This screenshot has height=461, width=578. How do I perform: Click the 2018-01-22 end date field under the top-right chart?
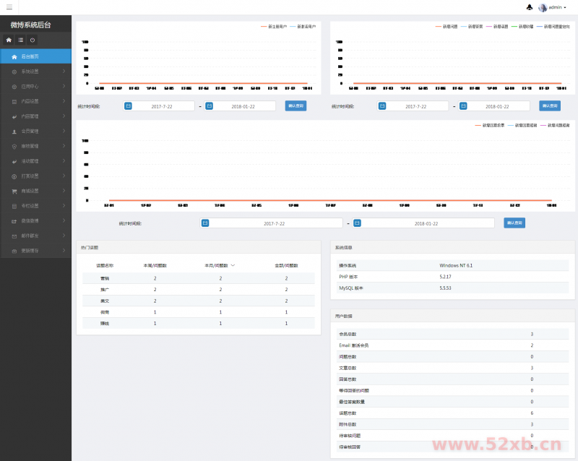tap(499, 106)
